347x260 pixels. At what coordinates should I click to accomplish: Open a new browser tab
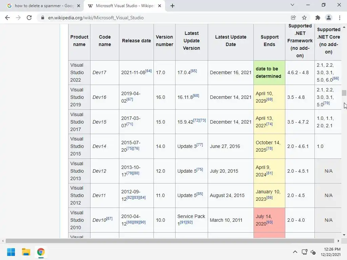172,6
